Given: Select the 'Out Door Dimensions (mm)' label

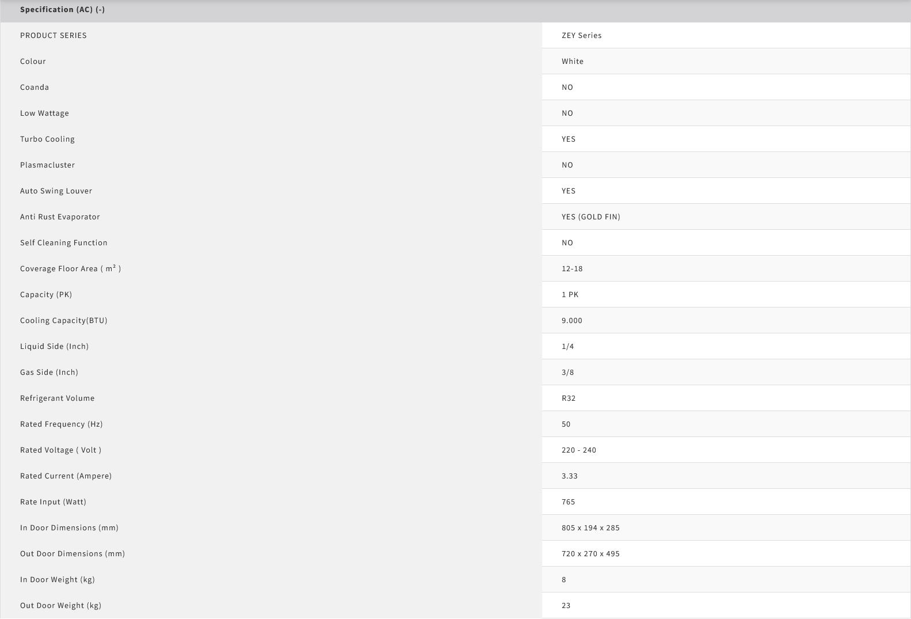Looking at the screenshot, I should point(73,553).
